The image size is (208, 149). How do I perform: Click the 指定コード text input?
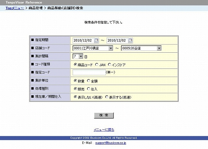(x=89, y=72)
